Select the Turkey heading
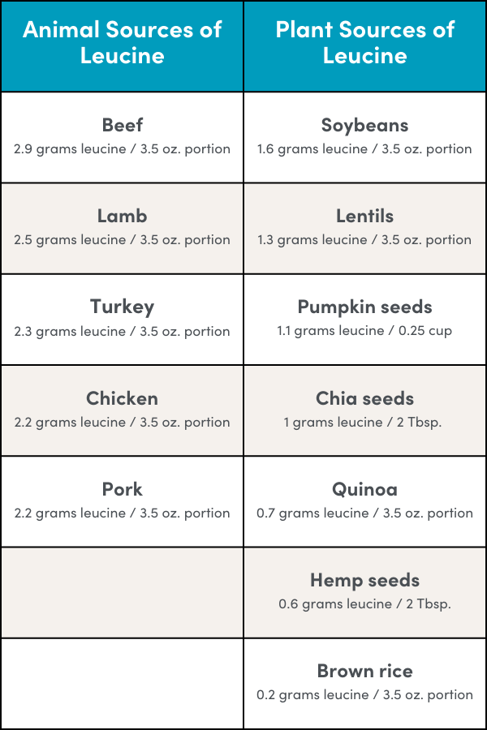The height and width of the screenshot is (730, 487). coord(122,307)
